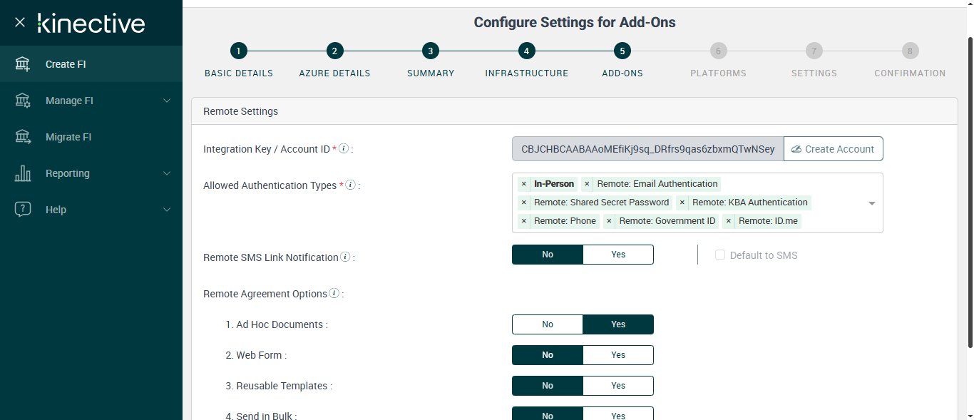The width and height of the screenshot is (974, 420).
Task: Click the Reporting bar chart icon
Action: coord(23,173)
